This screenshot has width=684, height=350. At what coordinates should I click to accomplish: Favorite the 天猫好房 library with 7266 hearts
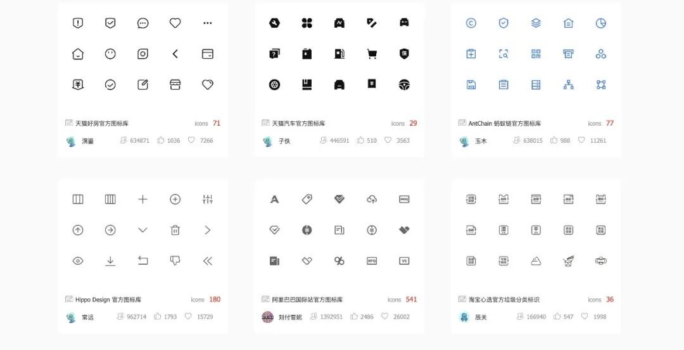click(x=191, y=140)
